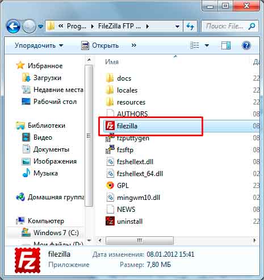Click the Открыть toolbar button
The height and width of the screenshot is (280, 264).
(x=100, y=45)
